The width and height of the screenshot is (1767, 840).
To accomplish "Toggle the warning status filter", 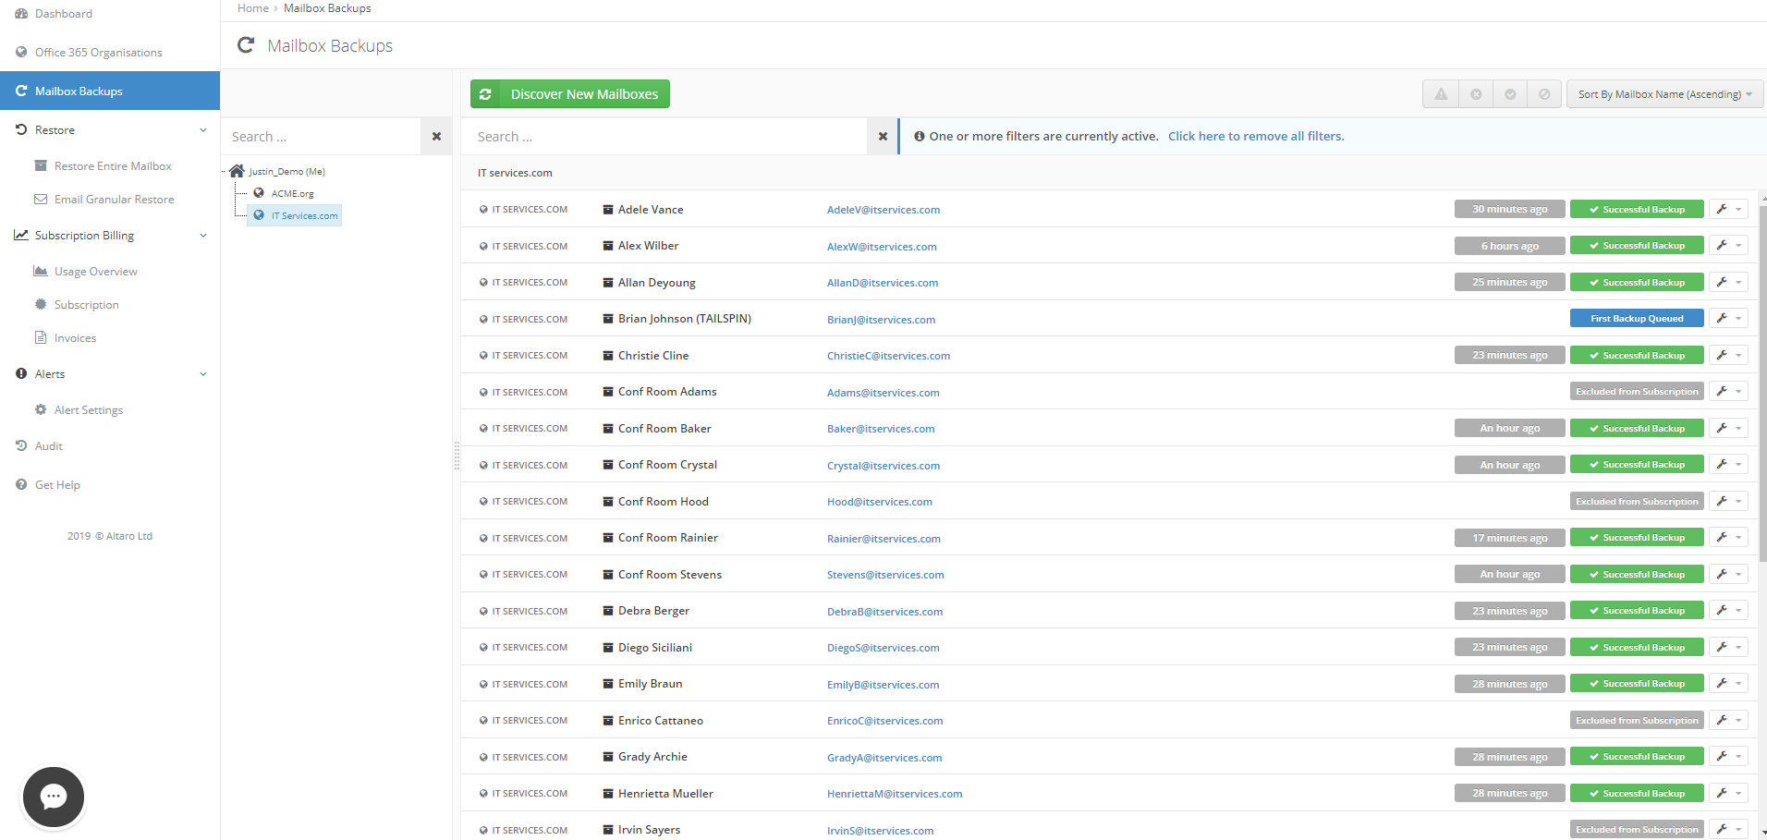I will click(1441, 93).
